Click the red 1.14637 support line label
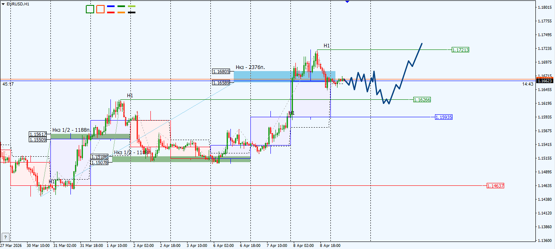 (x=496, y=186)
